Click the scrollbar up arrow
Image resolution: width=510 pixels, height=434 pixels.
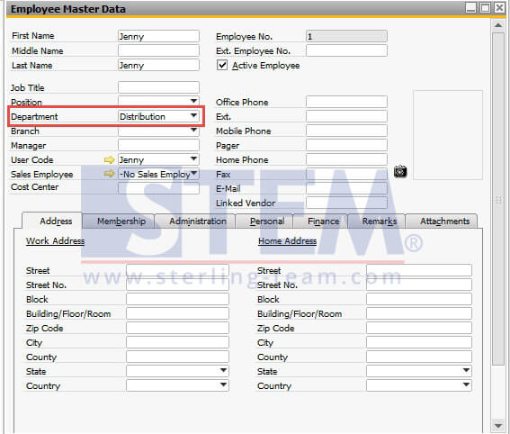coord(498,25)
